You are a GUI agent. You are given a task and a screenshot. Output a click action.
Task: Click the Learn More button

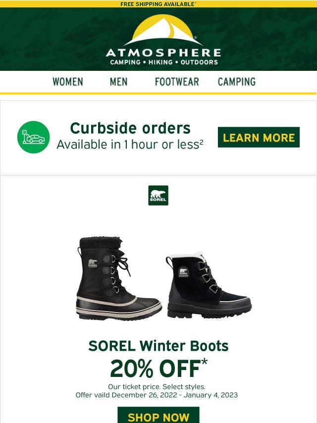259,137
